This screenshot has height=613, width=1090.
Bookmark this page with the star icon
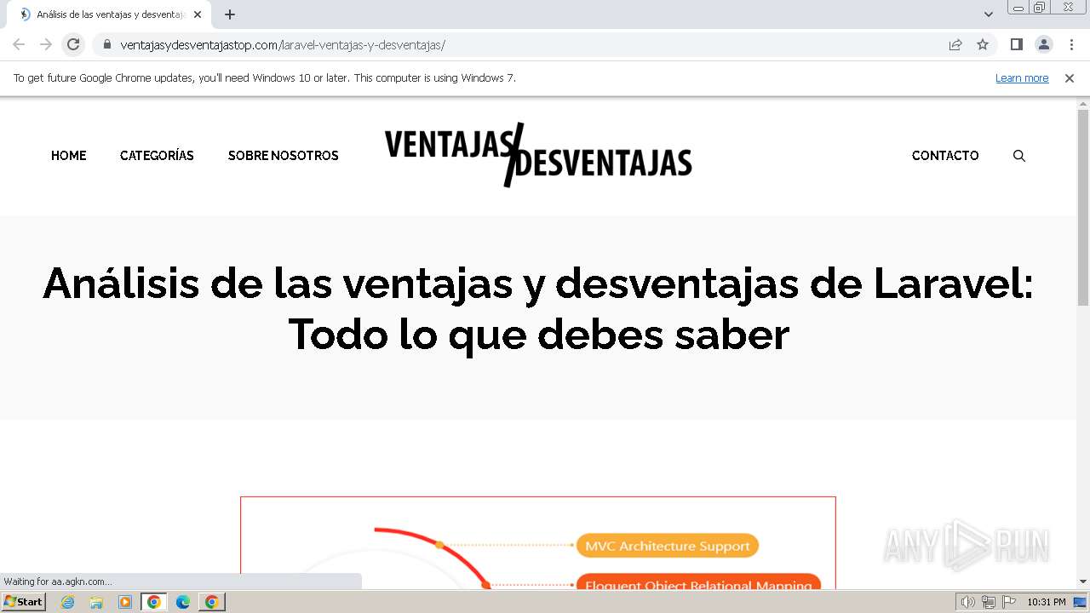(983, 44)
